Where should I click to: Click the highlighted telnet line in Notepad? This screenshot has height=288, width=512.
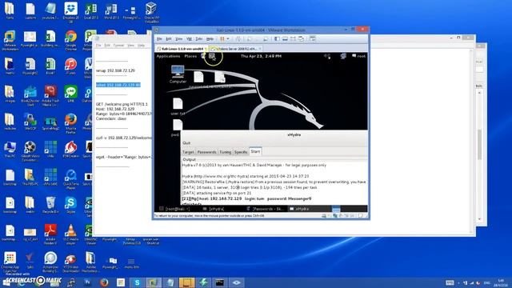click(x=118, y=85)
